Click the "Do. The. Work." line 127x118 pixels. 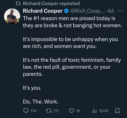pos(41,101)
